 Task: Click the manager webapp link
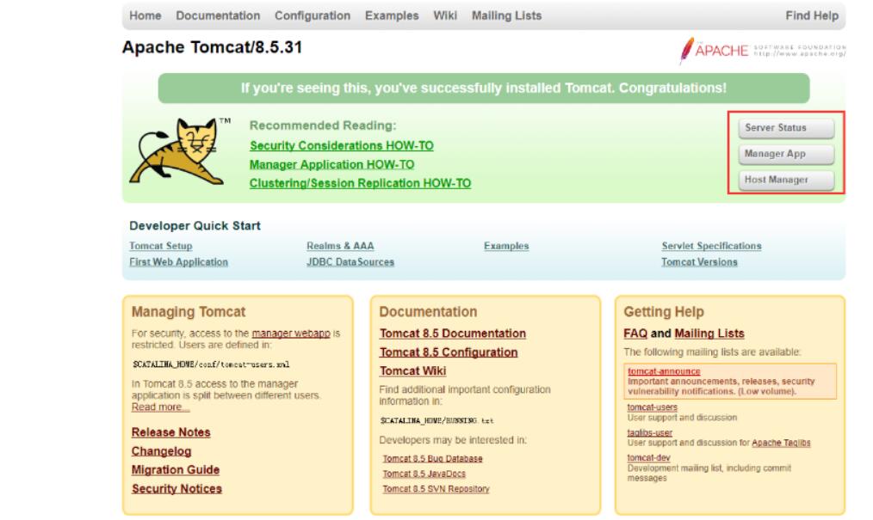pyautogui.click(x=291, y=333)
